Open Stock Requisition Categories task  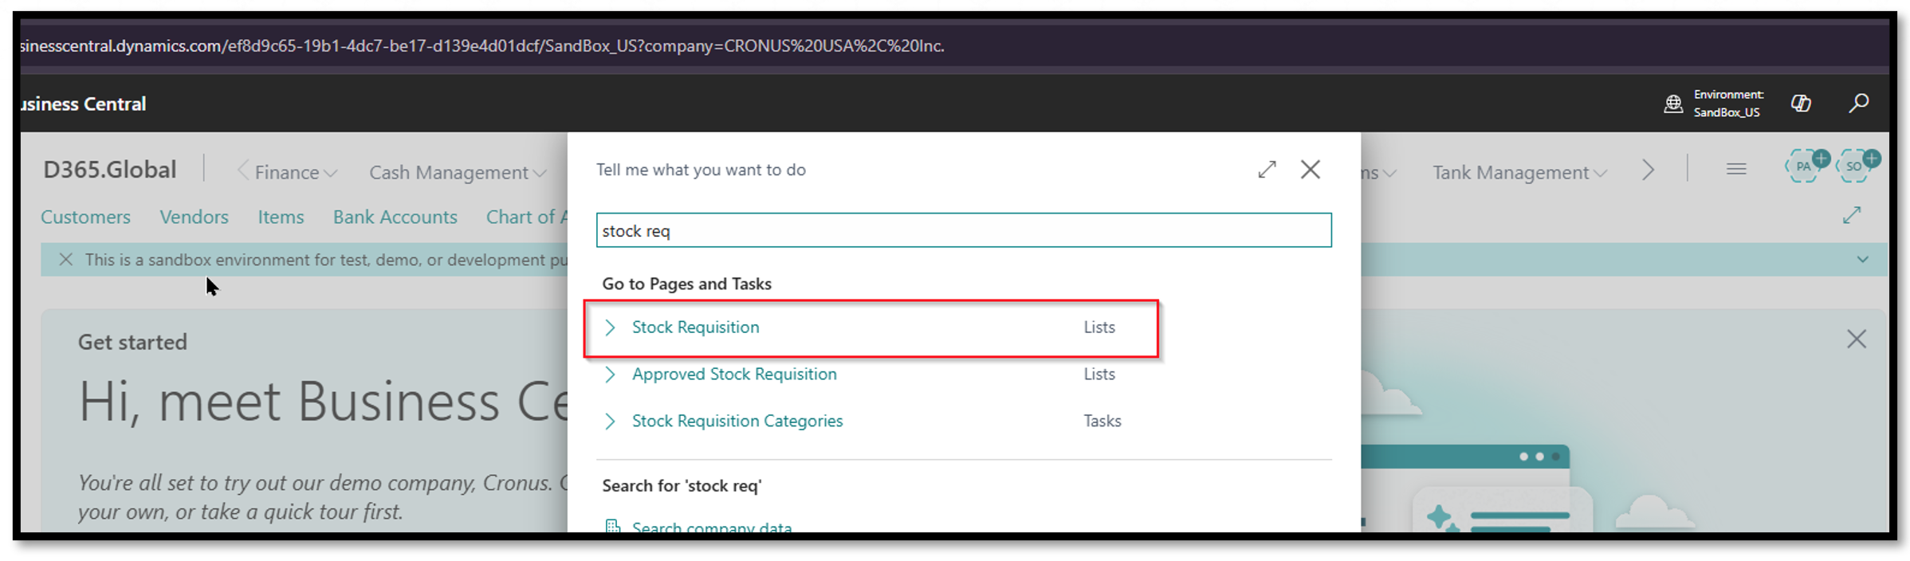(737, 422)
